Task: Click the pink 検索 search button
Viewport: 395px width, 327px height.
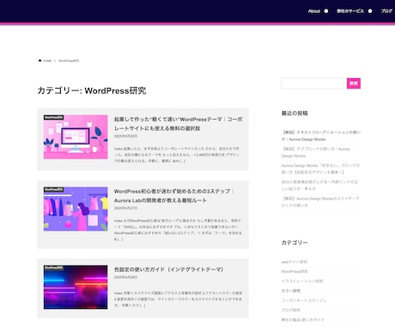Action: coord(354,83)
